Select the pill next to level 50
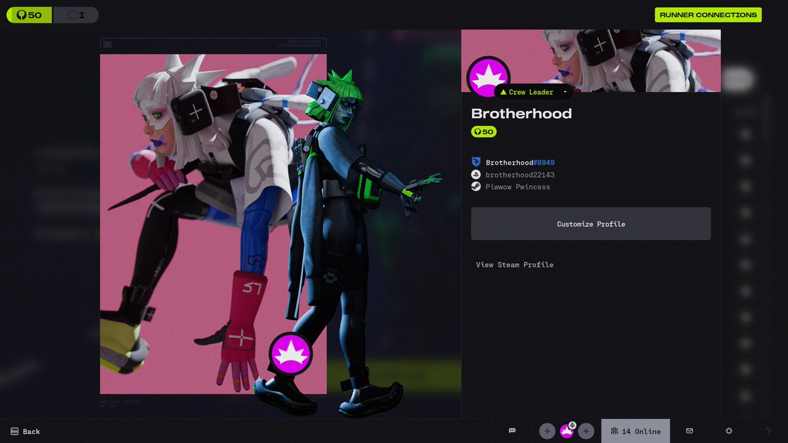Screen dimensions: 788x443 (x=76, y=14)
